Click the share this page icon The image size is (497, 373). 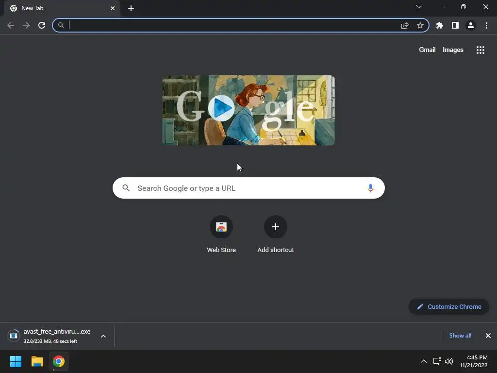[x=405, y=25]
